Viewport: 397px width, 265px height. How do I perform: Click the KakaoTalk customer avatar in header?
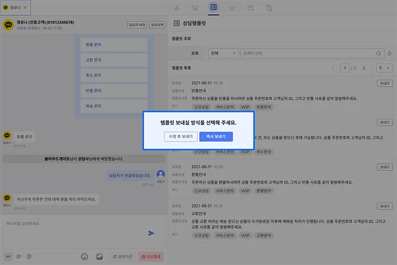click(x=9, y=25)
